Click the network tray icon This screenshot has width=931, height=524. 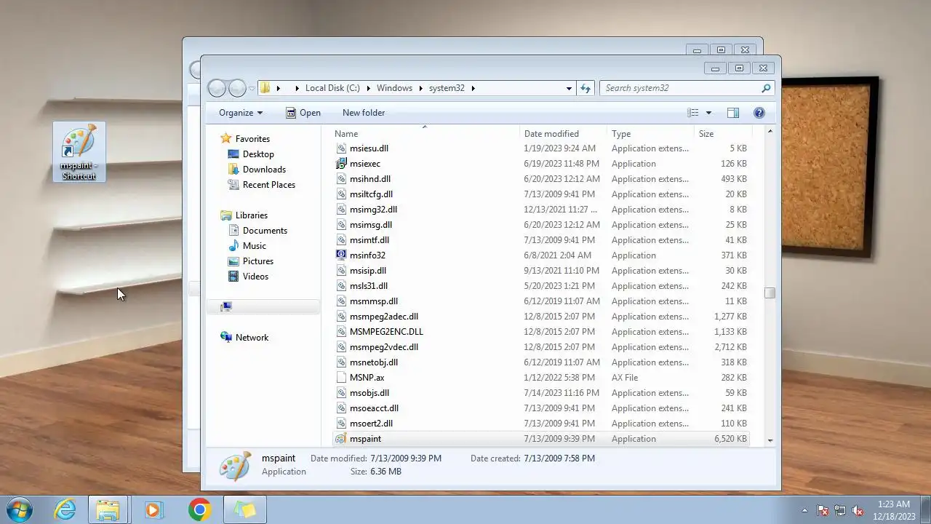tap(840, 510)
